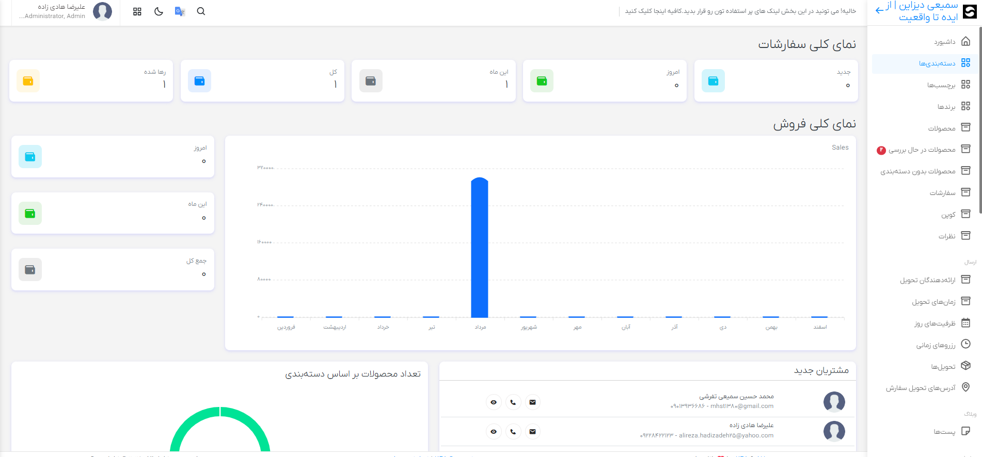Click the map pin icon for آدرس‌های تحویل
The width and height of the screenshot is (982, 457).
(x=966, y=387)
